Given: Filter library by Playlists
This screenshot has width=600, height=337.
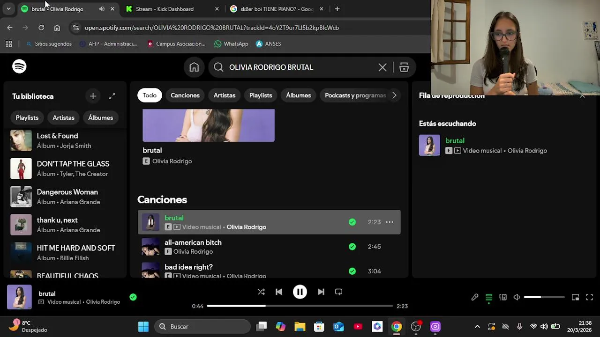Looking at the screenshot, I should coord(27,117).
